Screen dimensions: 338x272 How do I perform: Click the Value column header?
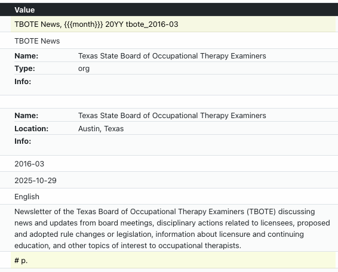pyautogui.click(x=24, y=10)
